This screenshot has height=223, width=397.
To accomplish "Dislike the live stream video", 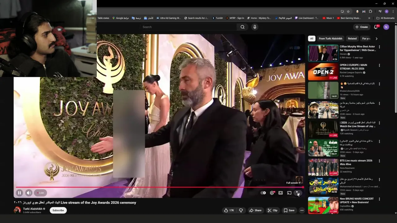I will coord(241,210).
